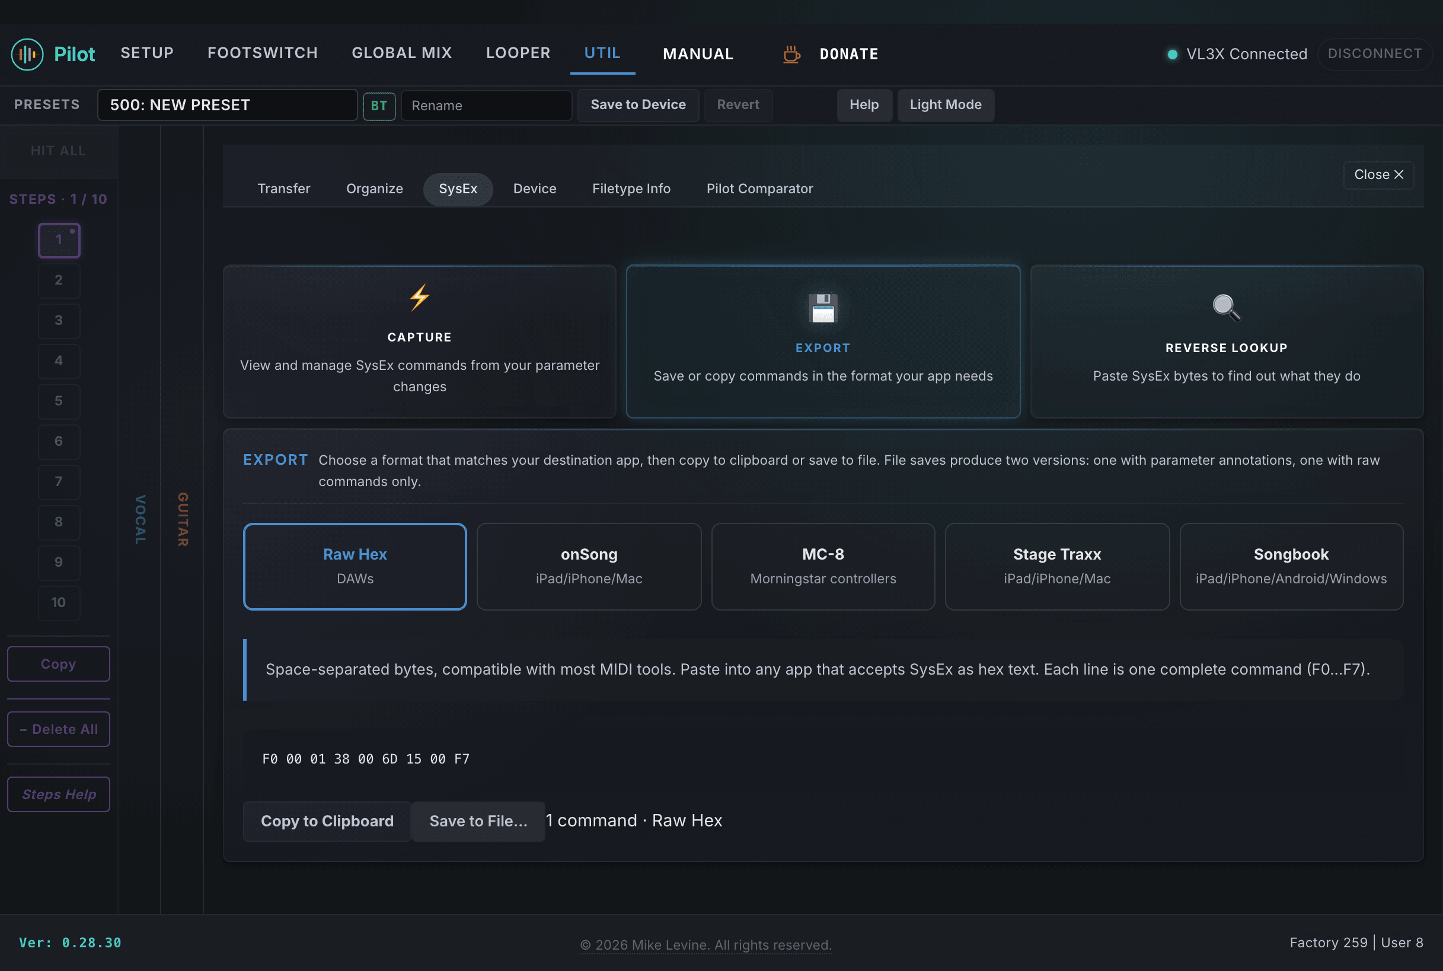Select step 9

pyautogui.click(x=59, y=563)
